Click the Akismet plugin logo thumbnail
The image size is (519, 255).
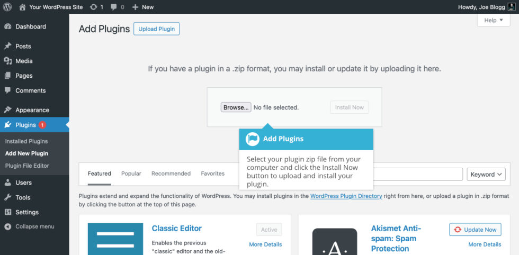pos(335,241)
